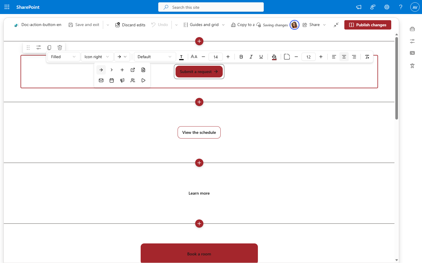Toggle underline formatting
422x263 pixels.
[261, 57]
